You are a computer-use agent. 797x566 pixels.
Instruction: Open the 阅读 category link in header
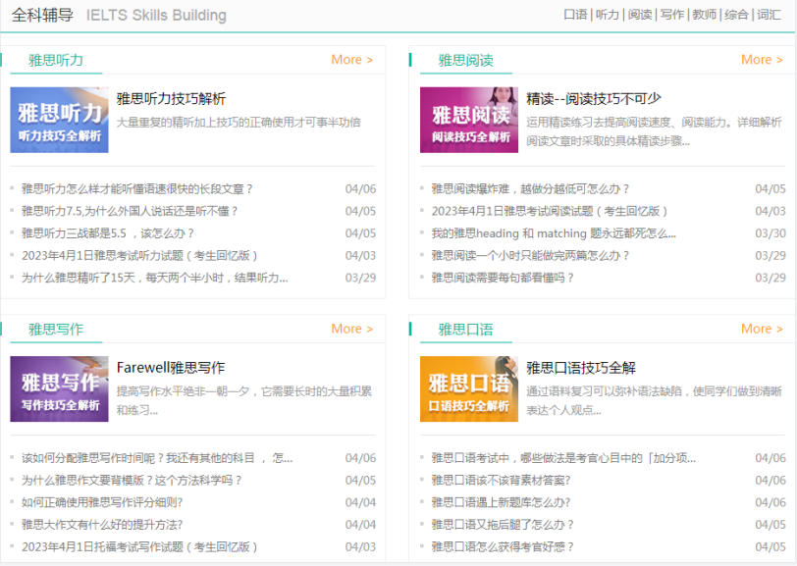pos(640,15)
